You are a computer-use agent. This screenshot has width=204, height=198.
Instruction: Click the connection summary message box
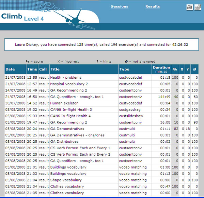[x=101, y=44]
